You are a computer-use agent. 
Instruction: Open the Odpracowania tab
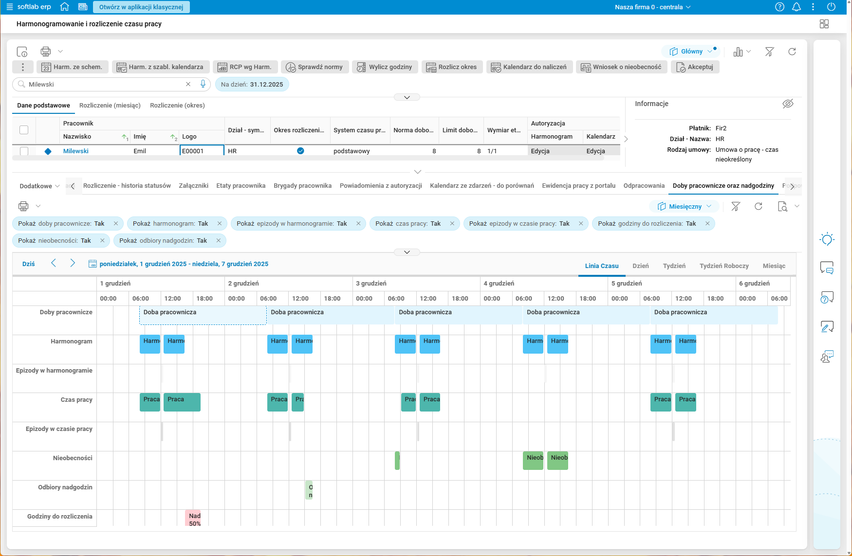644,186
